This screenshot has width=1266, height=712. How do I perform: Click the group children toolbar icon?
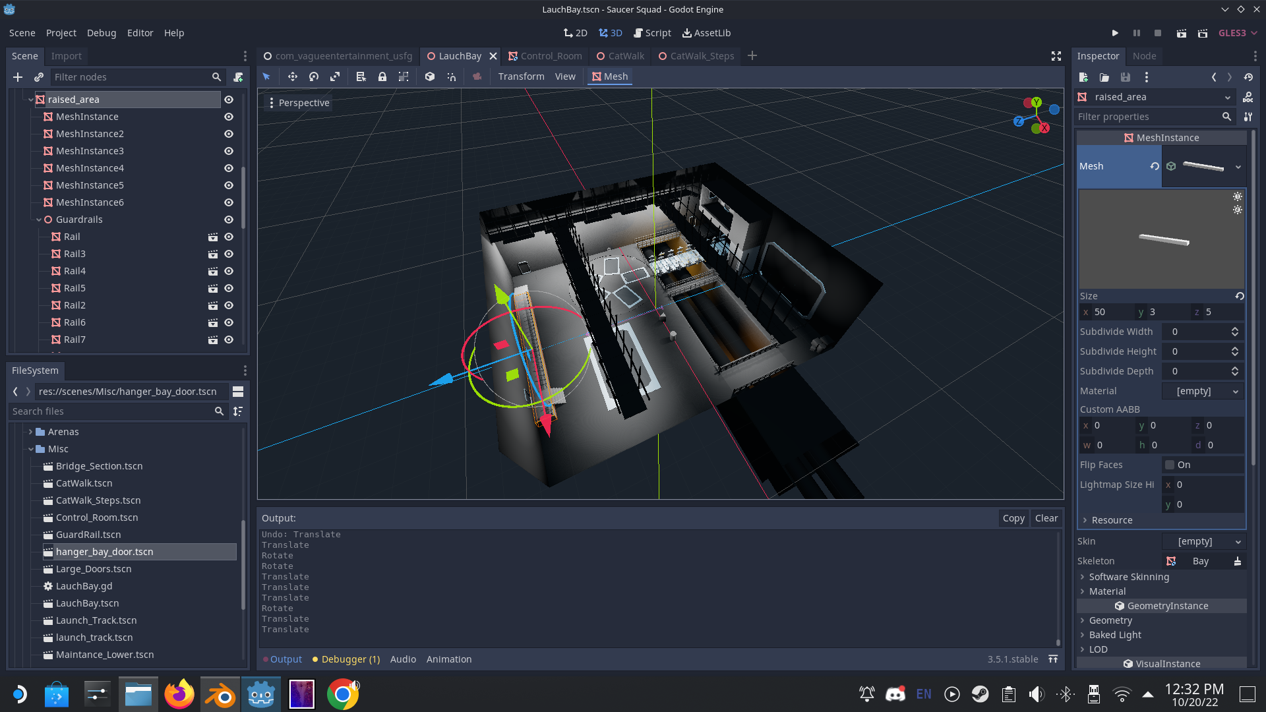pos(404,76)
